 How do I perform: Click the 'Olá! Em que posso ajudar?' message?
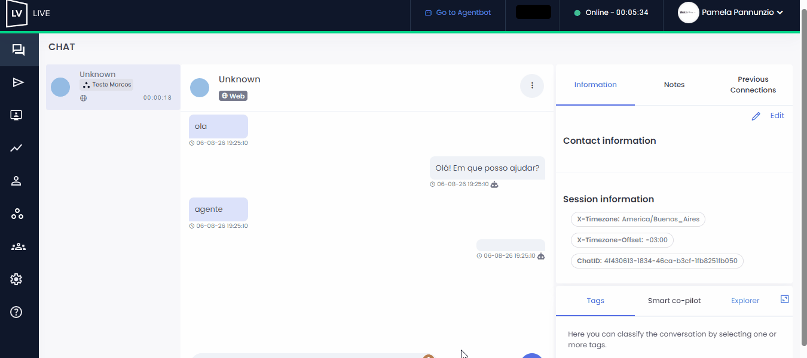click(487, 168)
